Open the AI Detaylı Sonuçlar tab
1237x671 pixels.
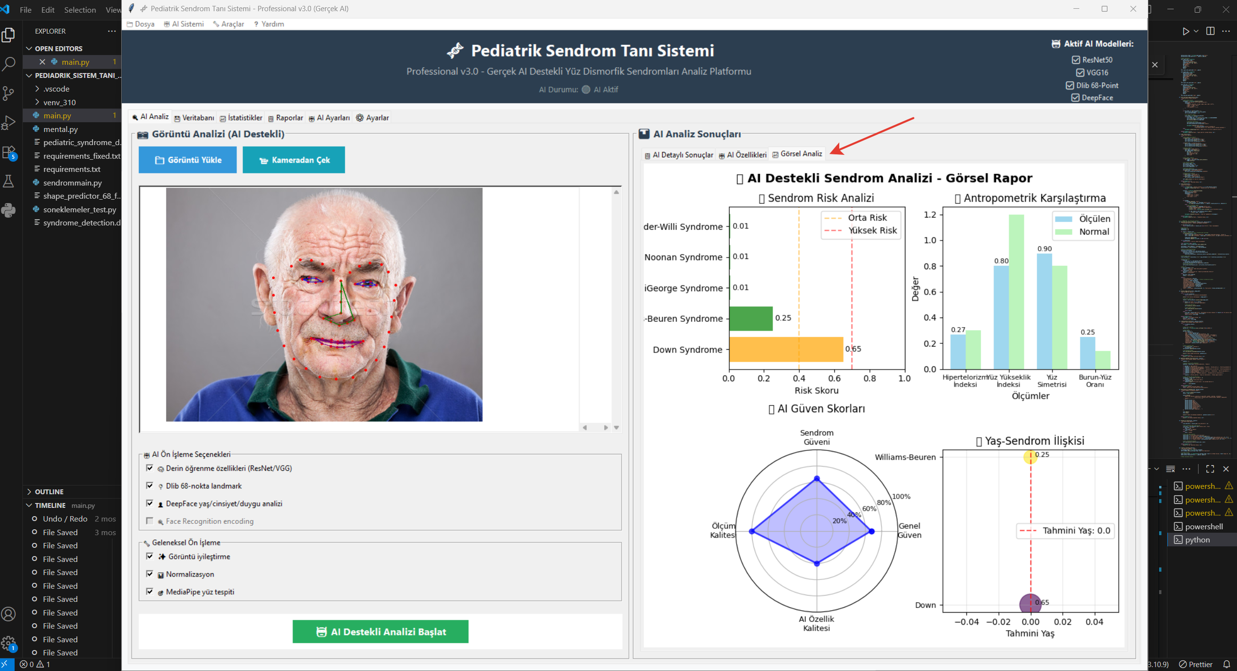pos(679,155)
